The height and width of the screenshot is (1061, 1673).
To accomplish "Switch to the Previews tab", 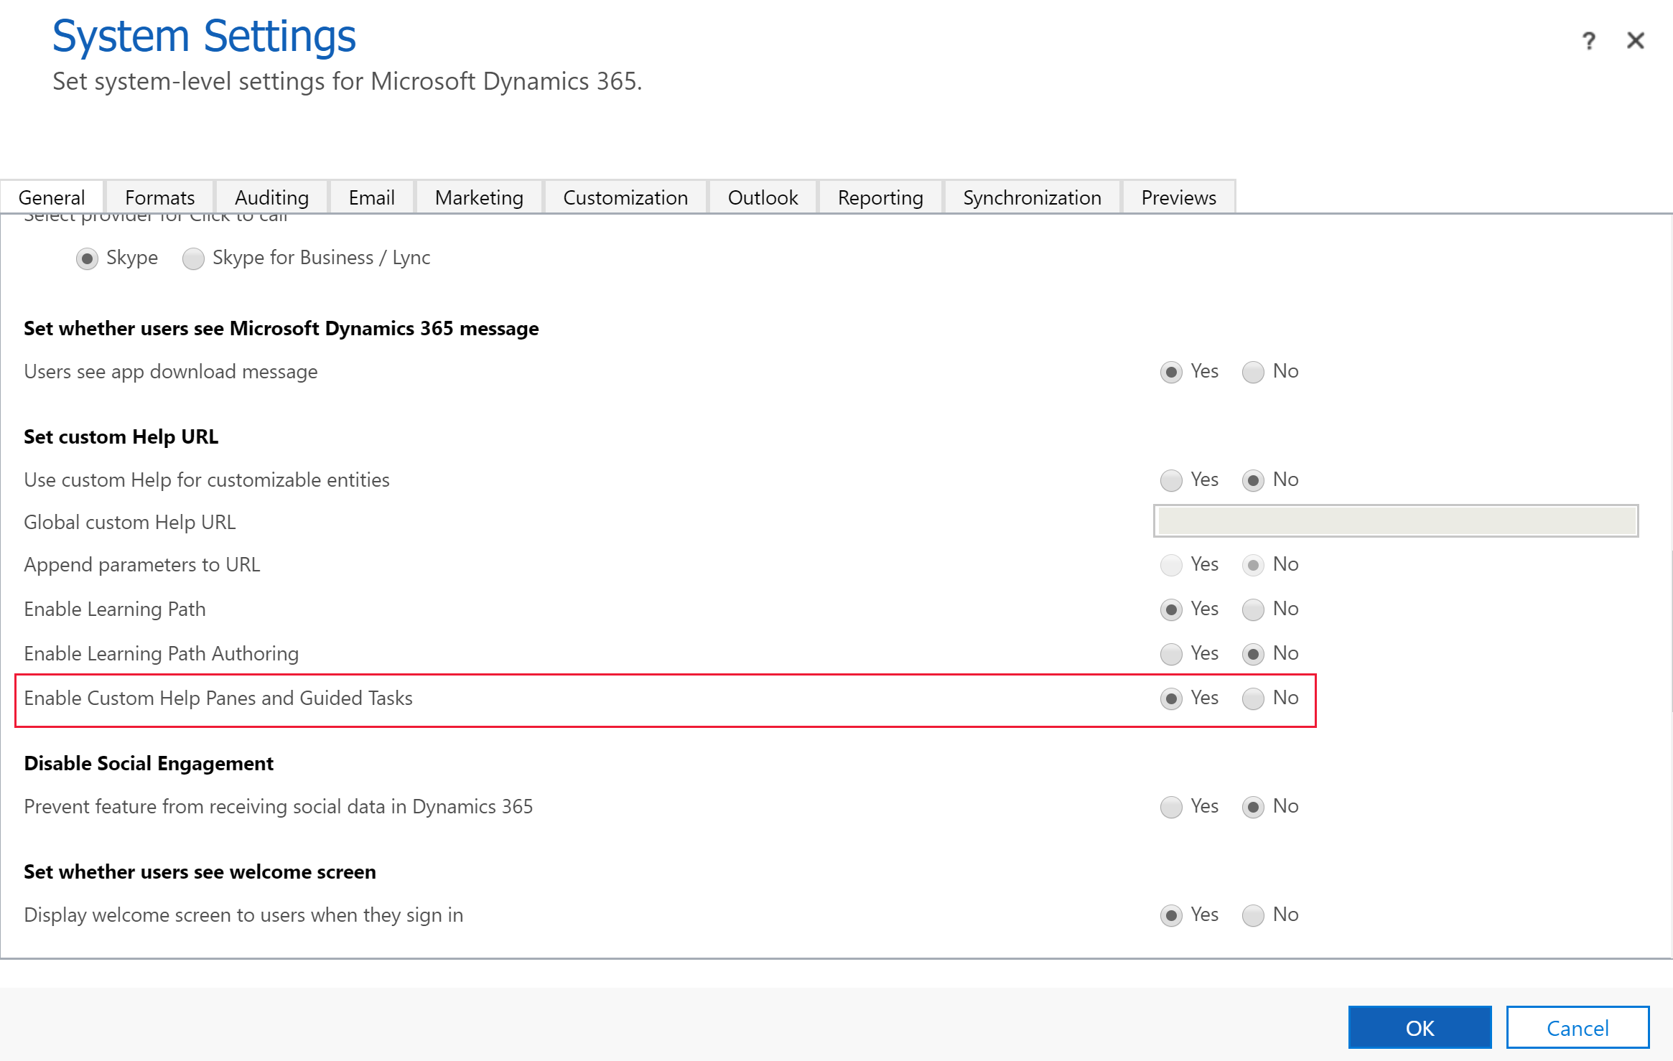I will pos(1177,197).
